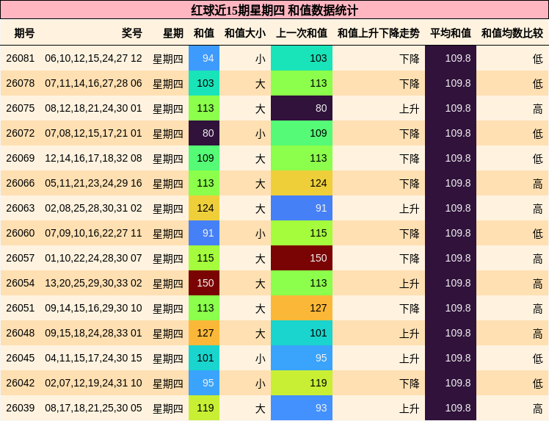Click the 上升 trend in row 26075
The height and width of the screenshot is (421, 549).
[x=410, y=108]
